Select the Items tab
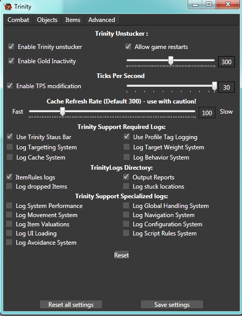 point(73,20)
